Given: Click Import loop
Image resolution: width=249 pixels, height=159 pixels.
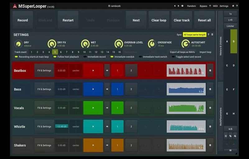Looking at the screenshot, I should [205, 52].
